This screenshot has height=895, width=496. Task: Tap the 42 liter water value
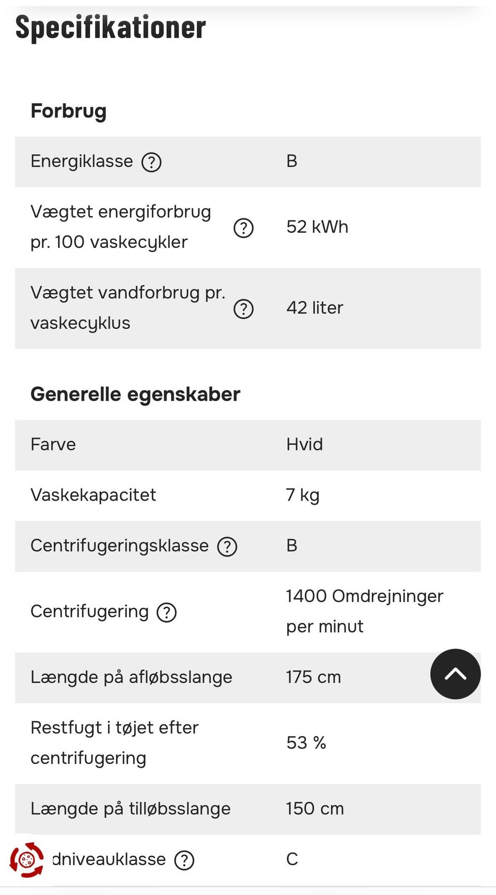(315, 308)
